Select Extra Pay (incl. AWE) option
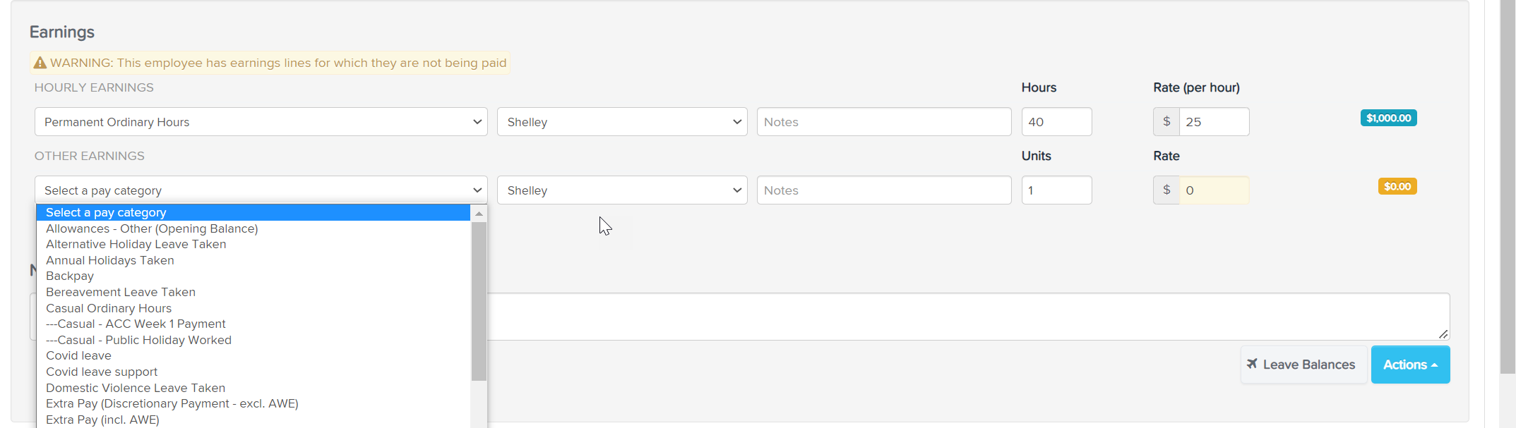 [102, 420]
